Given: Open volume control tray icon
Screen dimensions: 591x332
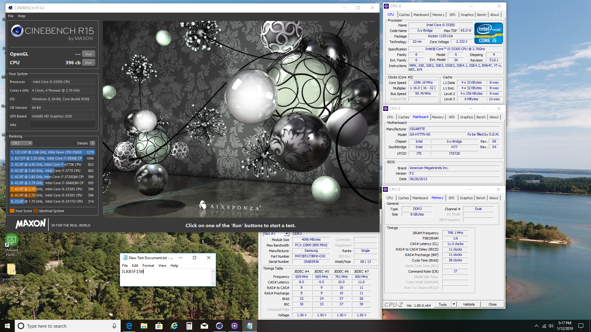Looking at the screenshot, I should pos(551,326).
